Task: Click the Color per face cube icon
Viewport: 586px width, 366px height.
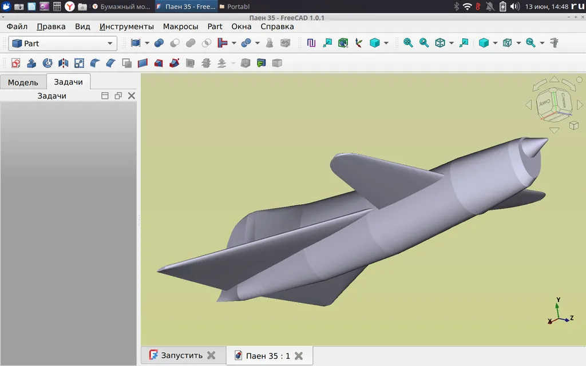Action: 277,63
